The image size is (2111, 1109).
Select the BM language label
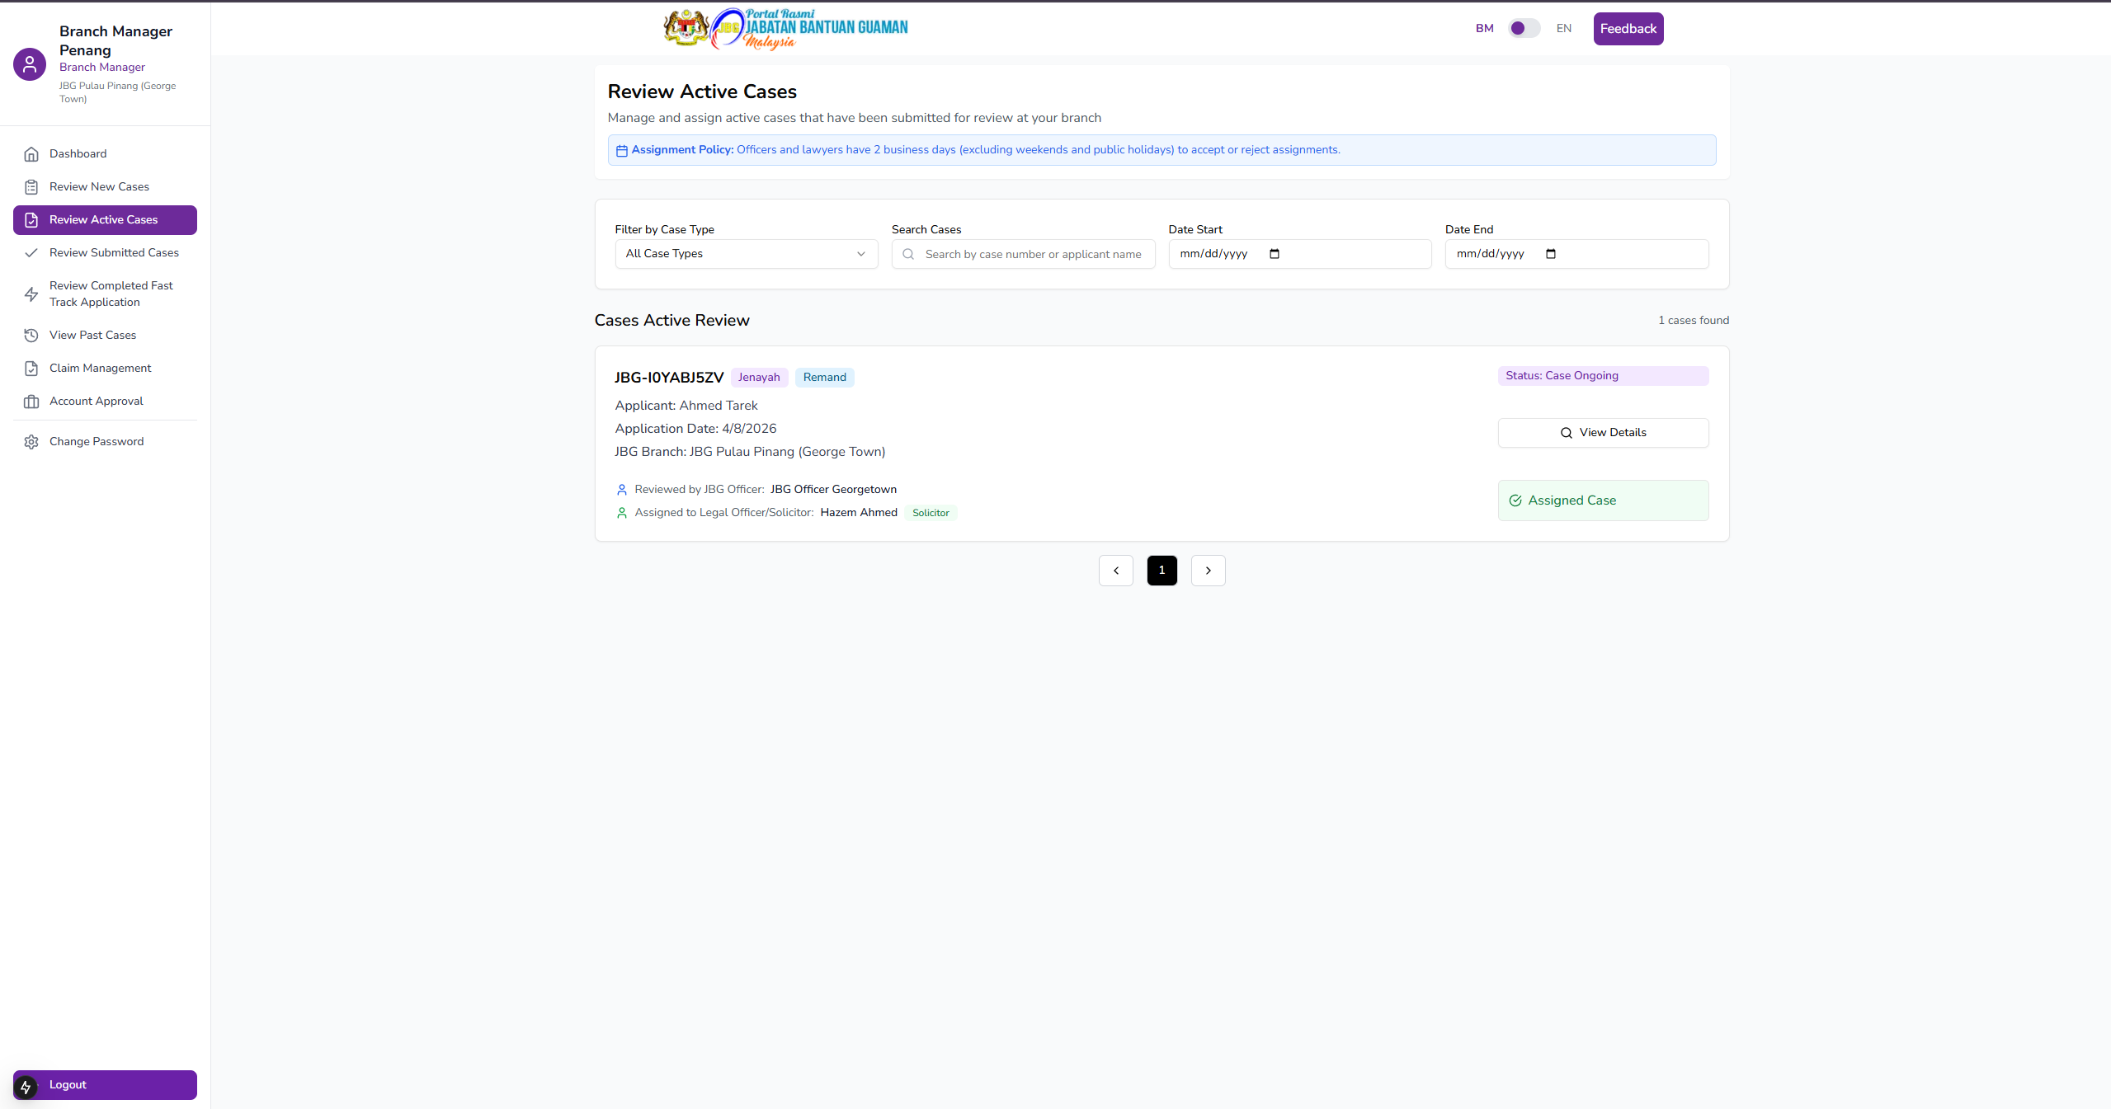[1484, 29]
